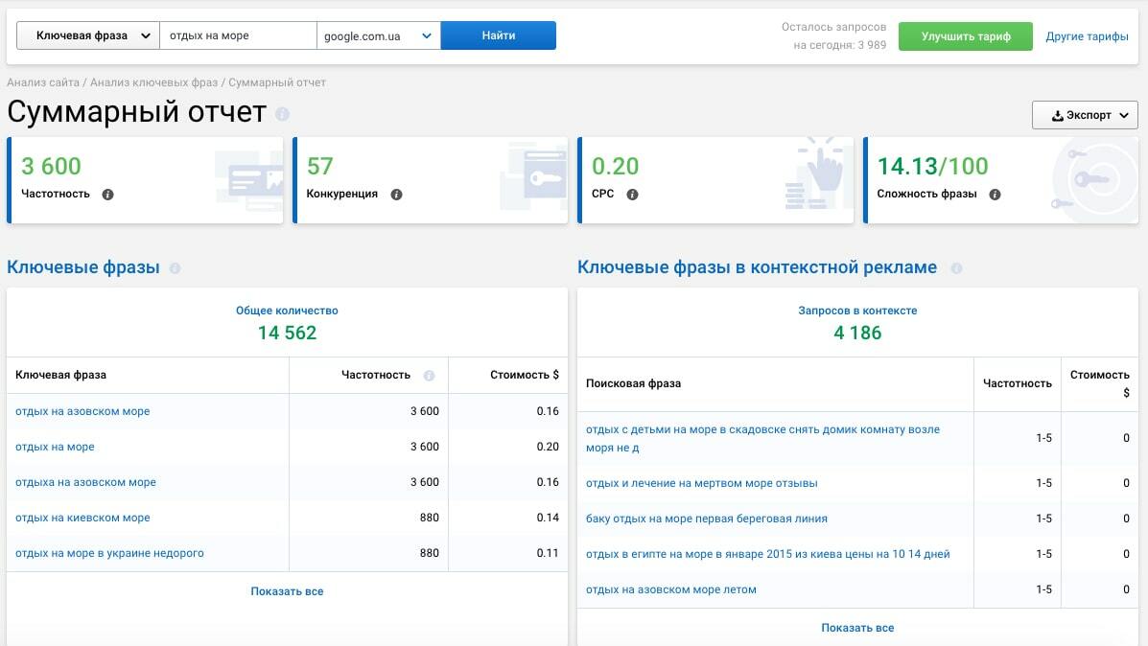1148x646 pixels.
Task: Click info icon beside Ключевые фразы heading
Action: pos(175,269)
